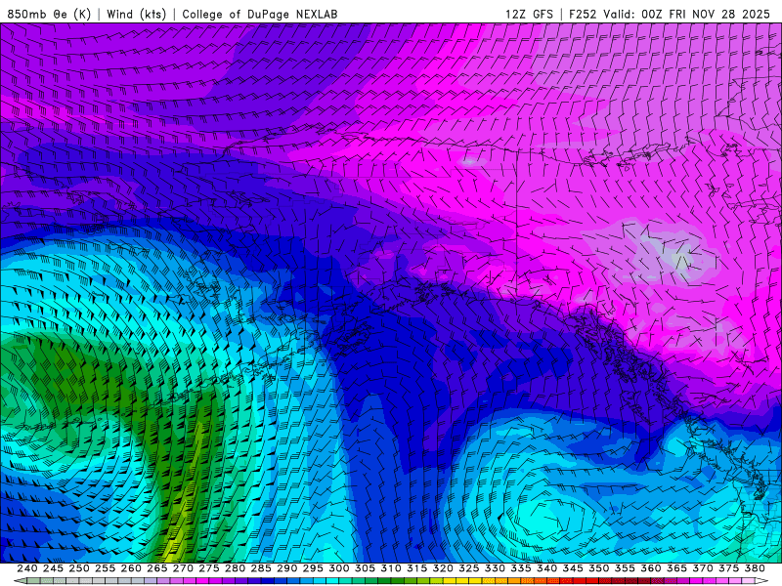Image resolution: width=782 pixels, height=586 pixels.
Task: Choose the 315 color scale label
Action: click(416, 568)
